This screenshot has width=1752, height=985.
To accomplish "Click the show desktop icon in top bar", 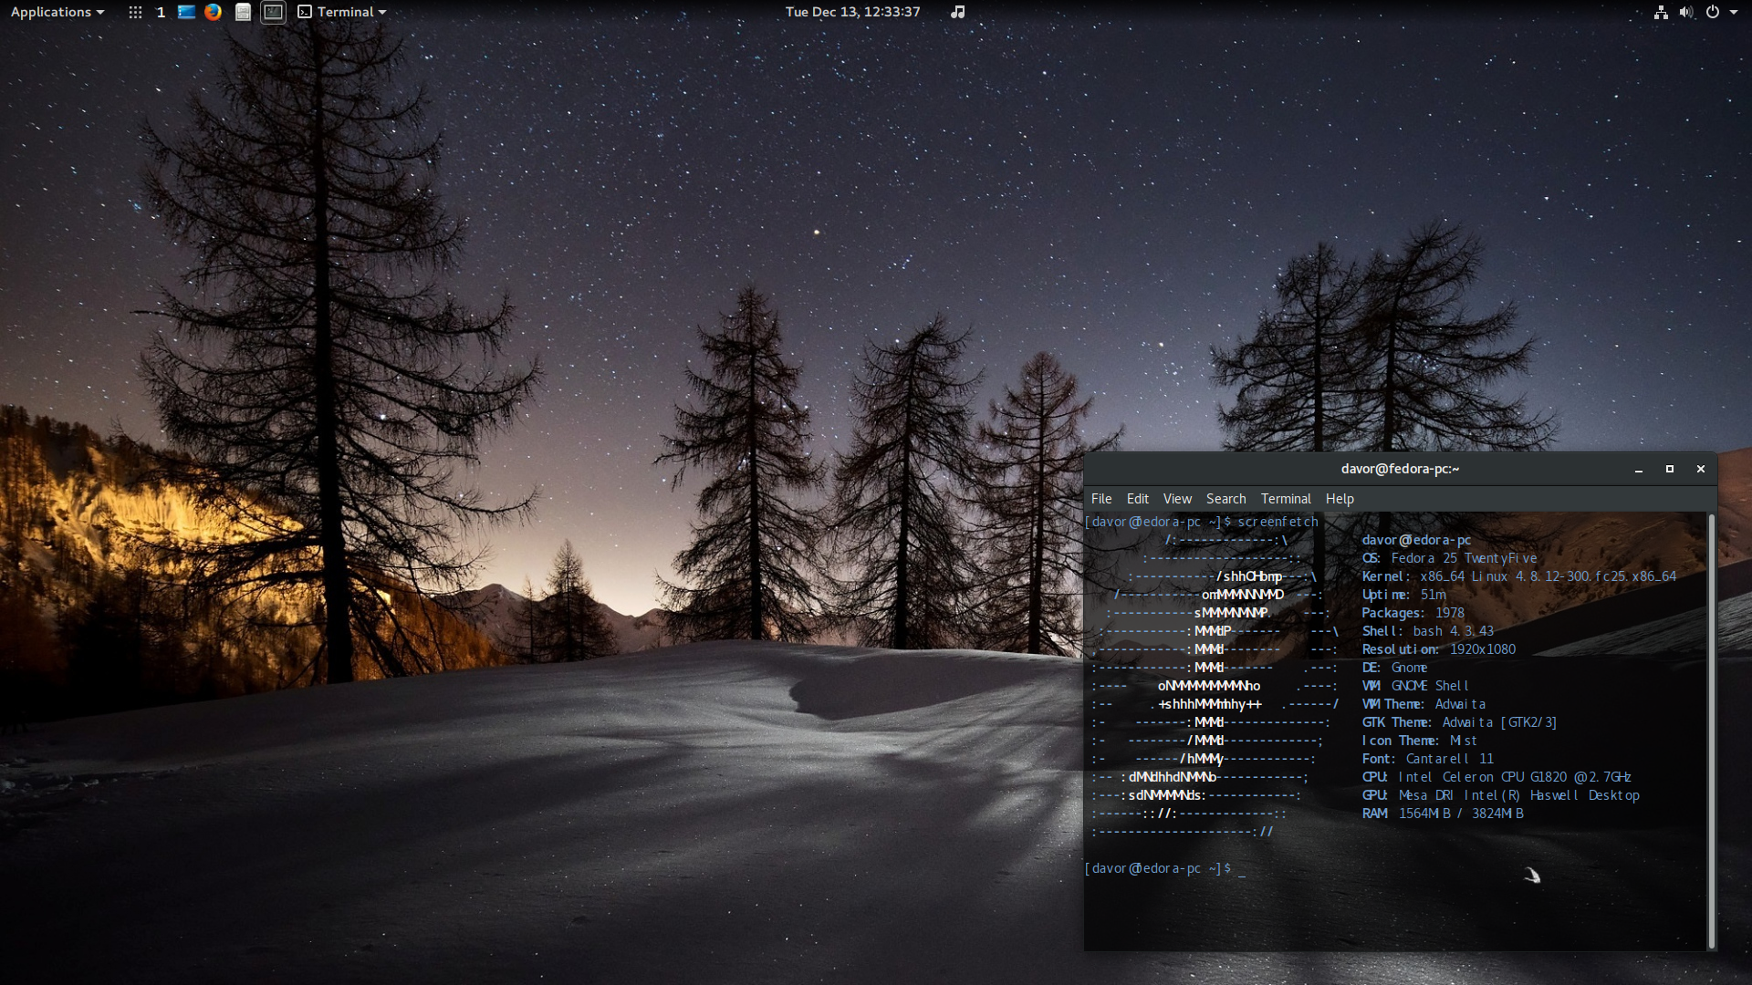I will (186, 12).
